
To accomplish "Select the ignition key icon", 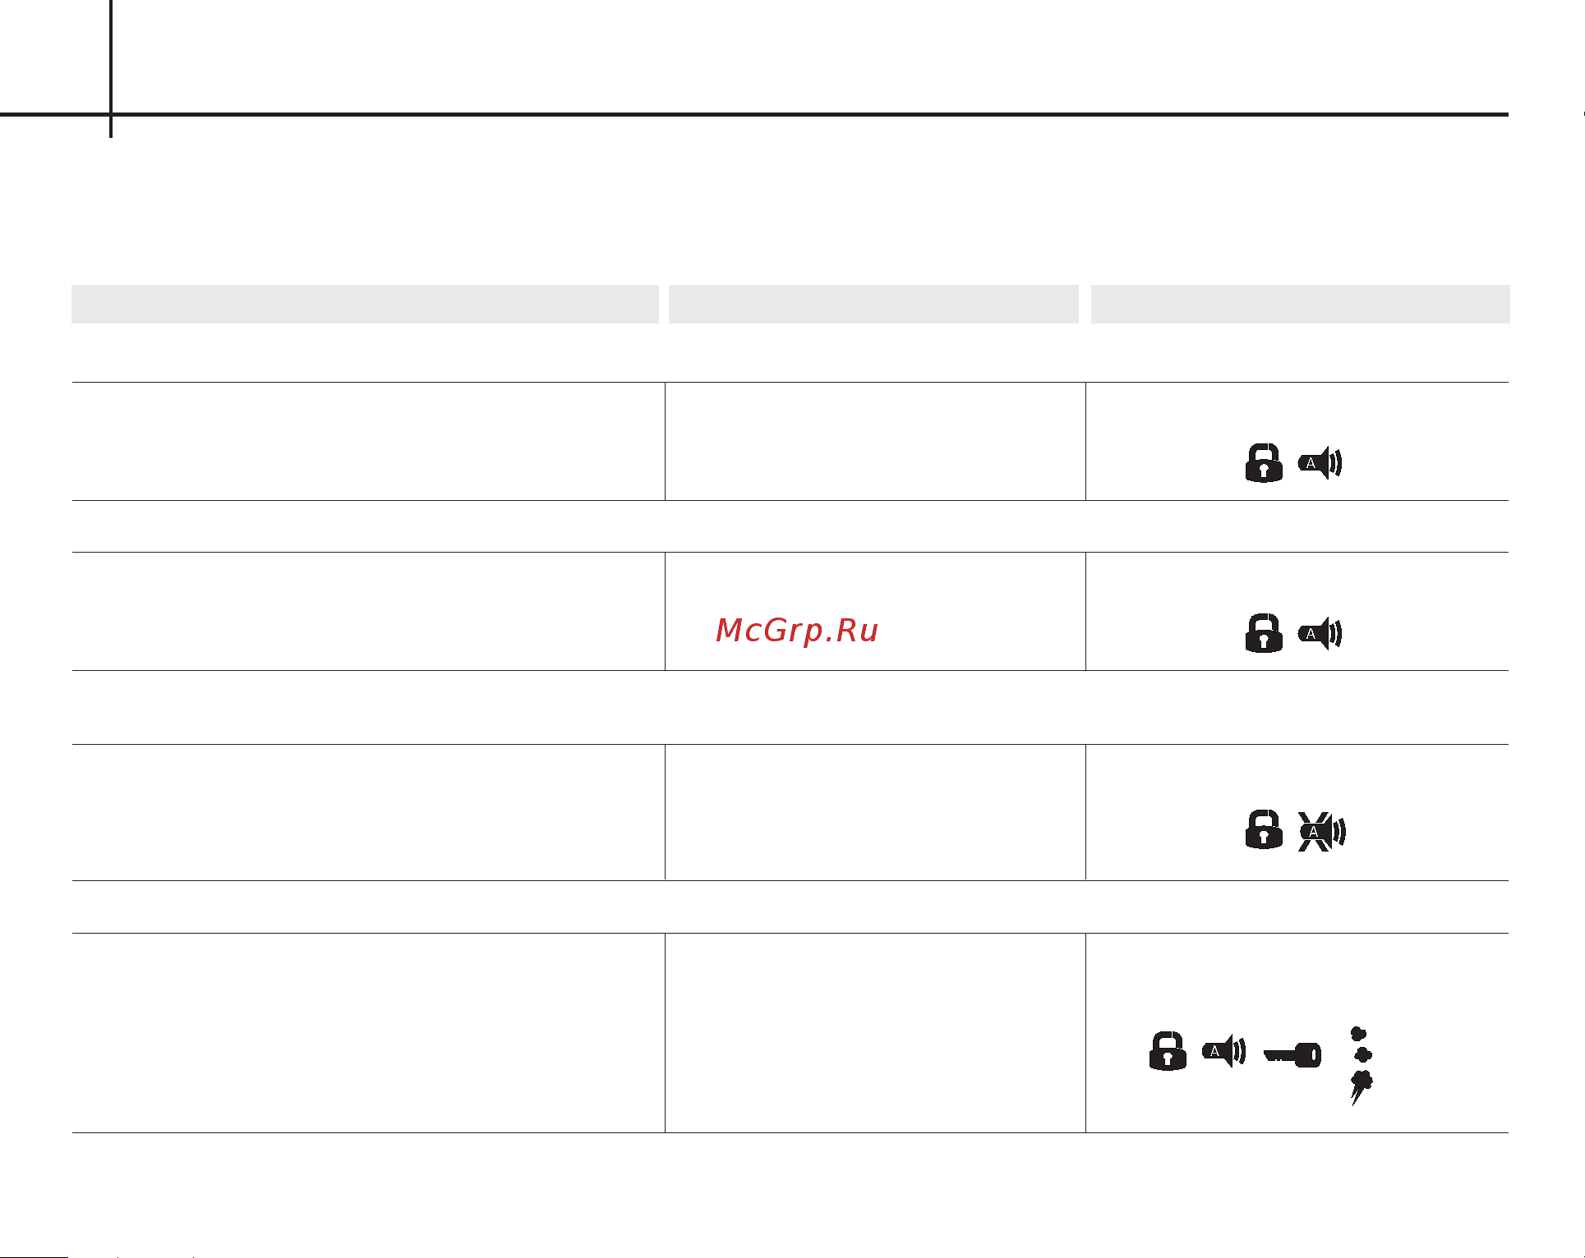I will click(x=1292, y=1054).
